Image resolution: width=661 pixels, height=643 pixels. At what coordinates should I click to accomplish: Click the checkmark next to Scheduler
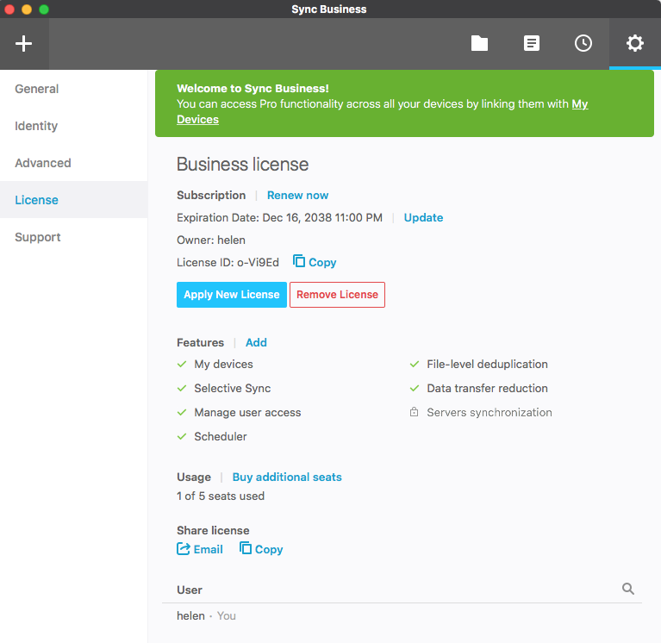[x=182, y=436]
